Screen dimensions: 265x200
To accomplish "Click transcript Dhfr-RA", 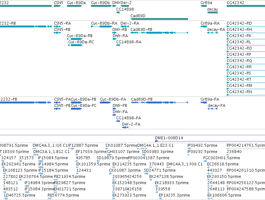I will coord(120,36).
